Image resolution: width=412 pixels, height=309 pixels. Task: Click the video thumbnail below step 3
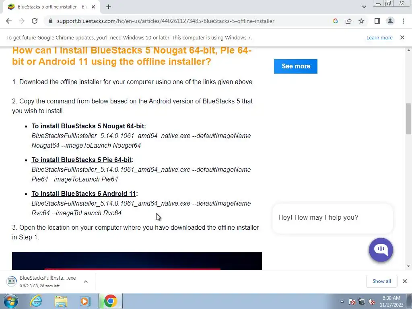137,261
